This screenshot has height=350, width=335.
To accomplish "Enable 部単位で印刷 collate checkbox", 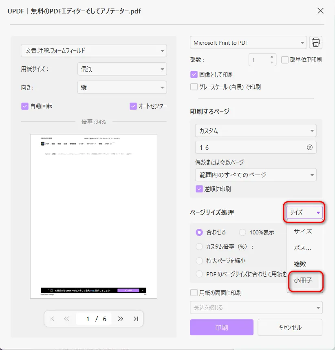I will (284, 60).
